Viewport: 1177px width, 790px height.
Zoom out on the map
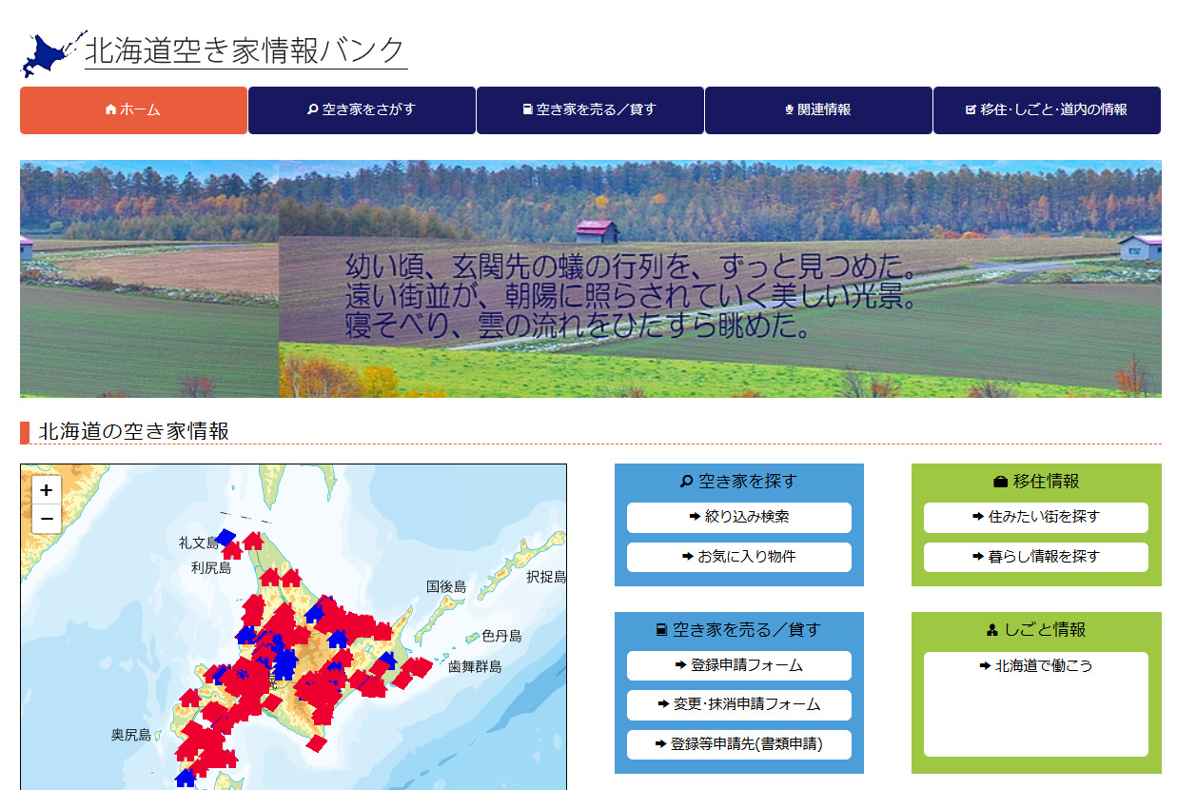(x=47, y=520)
